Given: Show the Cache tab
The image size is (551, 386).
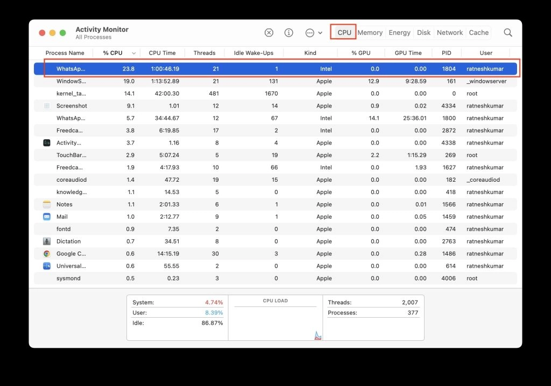Looking at the screenshot, I should (x=478, y=32).
